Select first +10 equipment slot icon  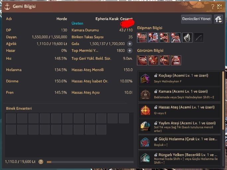click(x=142, y=38)
